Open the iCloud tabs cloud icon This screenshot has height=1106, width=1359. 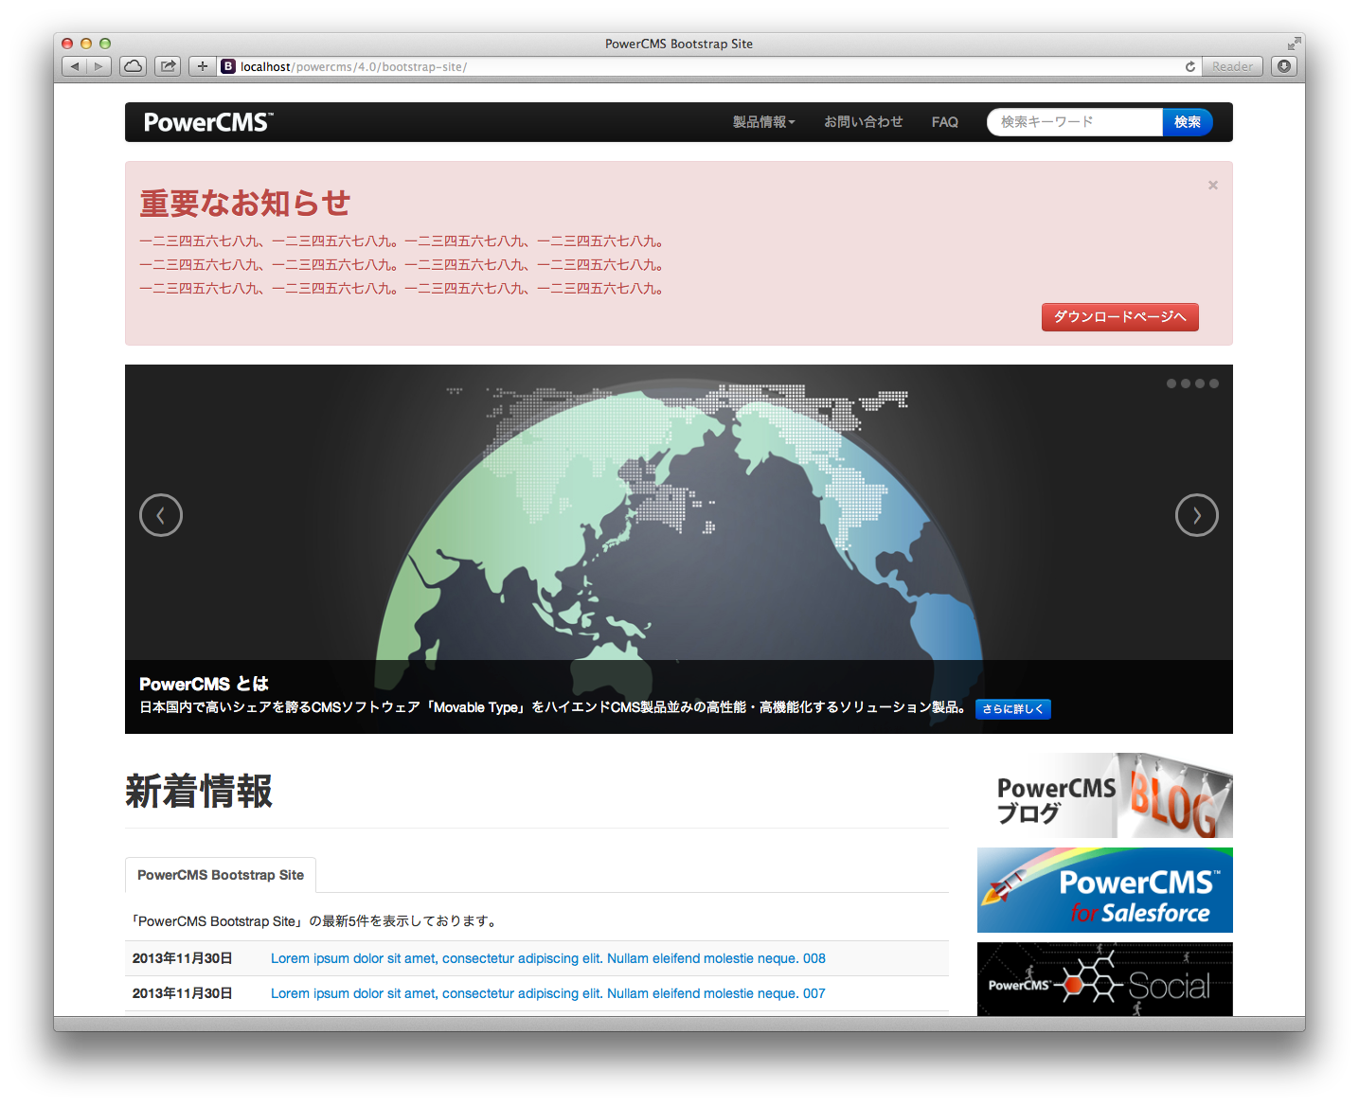[x=134, y=66]
